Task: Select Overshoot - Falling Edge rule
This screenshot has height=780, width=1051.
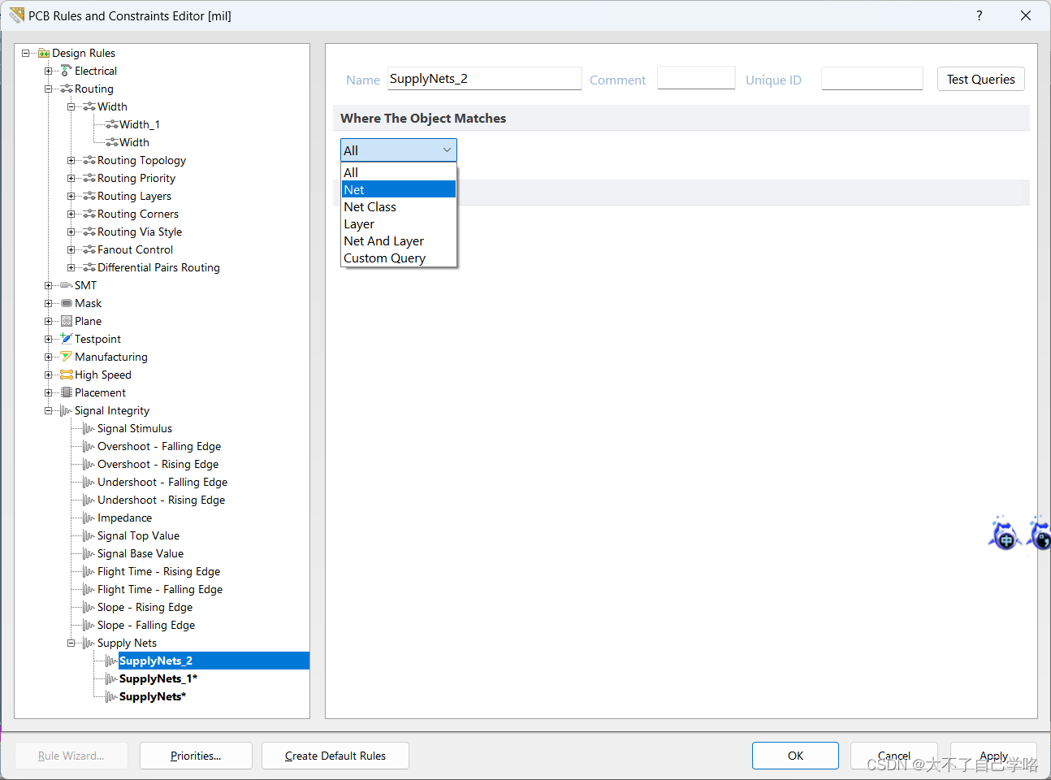Action: pos(159,446)
